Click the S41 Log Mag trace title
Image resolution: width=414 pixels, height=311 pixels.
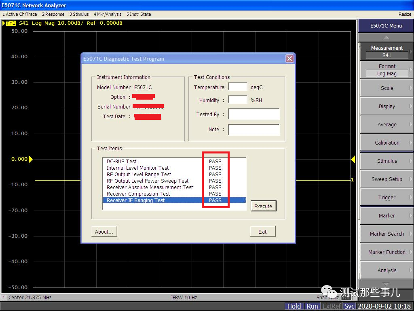click(71, 23)
